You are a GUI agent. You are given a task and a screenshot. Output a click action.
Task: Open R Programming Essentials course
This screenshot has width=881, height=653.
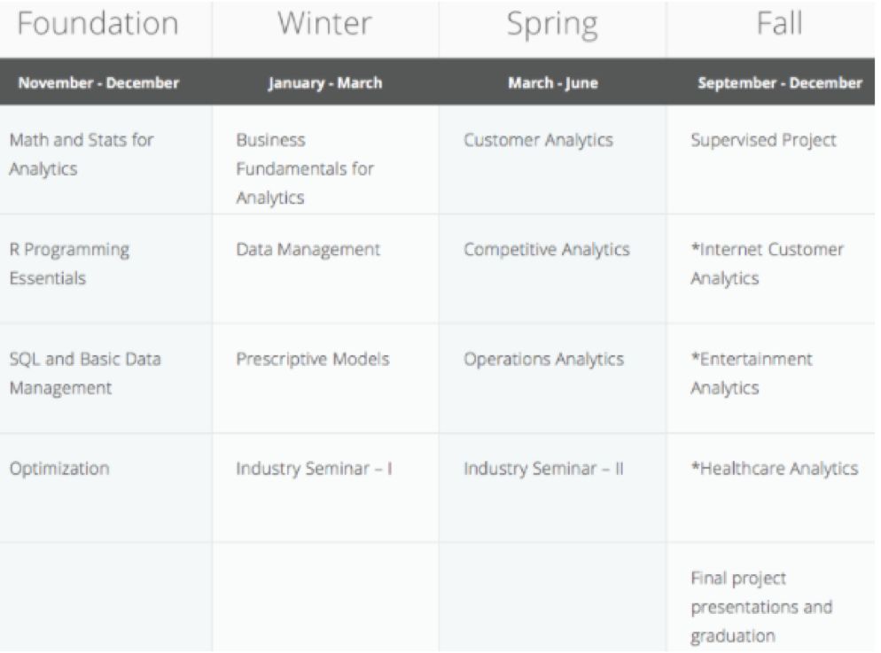(x=69, y=264)
